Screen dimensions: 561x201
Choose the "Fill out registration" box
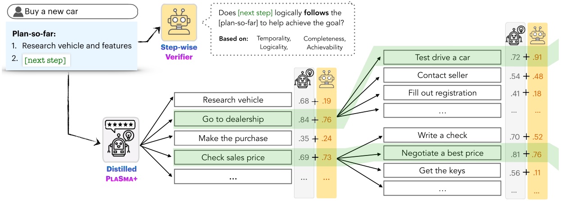click(442, 93)
